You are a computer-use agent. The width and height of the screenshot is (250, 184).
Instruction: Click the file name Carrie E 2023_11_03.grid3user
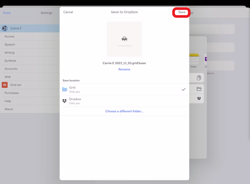[x=124, y=63]
